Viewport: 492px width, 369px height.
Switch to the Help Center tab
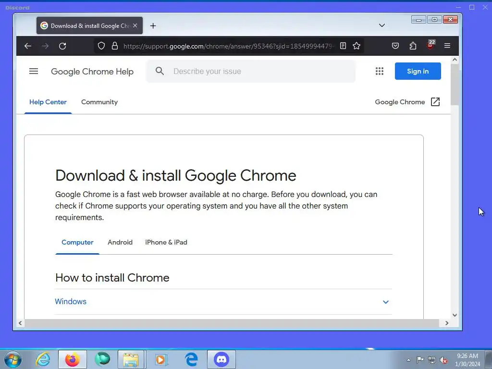click(x=48, y=102)
